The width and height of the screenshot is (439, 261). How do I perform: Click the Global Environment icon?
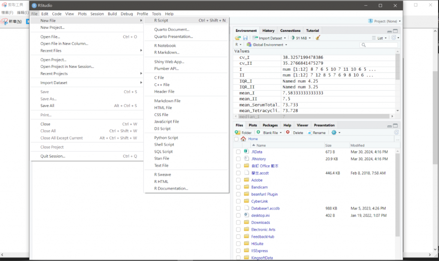coord(249,45)
